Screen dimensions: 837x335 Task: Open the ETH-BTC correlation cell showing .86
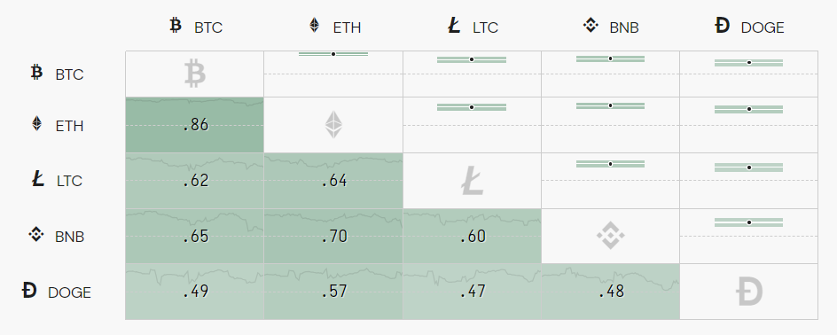pyautogui.click(x=195, y=125)
